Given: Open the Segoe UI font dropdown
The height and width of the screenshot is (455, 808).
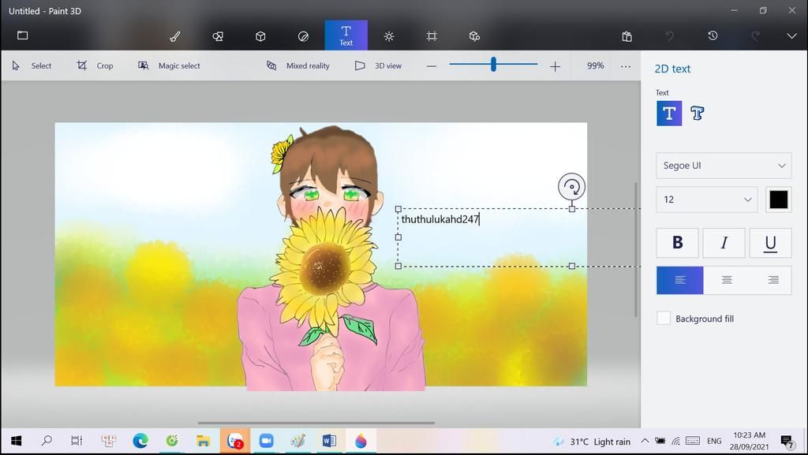Looking at the screenshot, I should pos(724,166).
